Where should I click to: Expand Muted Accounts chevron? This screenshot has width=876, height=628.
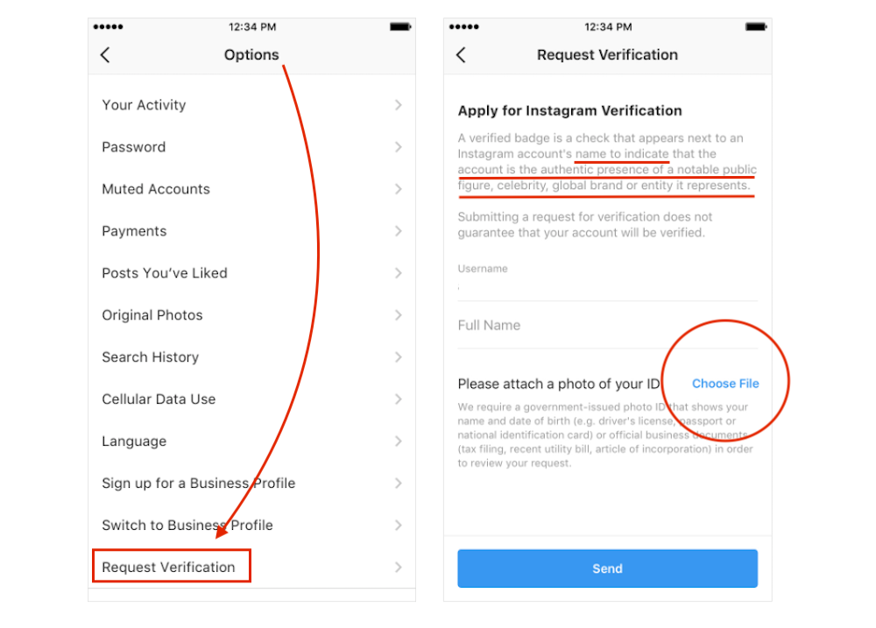click(x=398, y=189)
